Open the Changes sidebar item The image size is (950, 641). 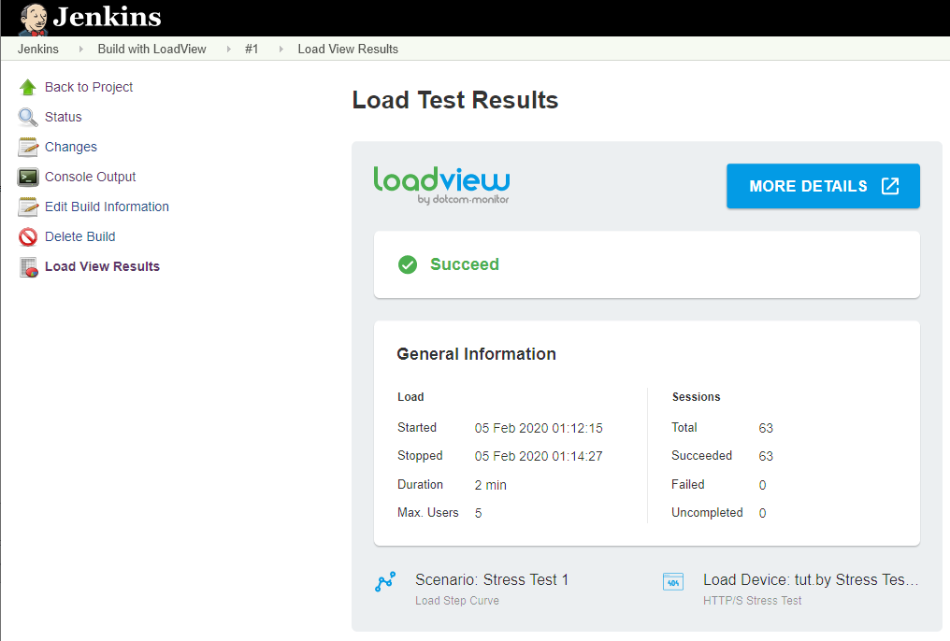pos(71,147)
